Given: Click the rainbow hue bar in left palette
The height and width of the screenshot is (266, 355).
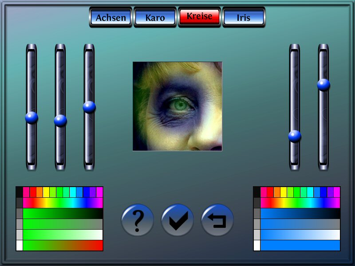Looking at the screenshot, I should coord(63,203).
